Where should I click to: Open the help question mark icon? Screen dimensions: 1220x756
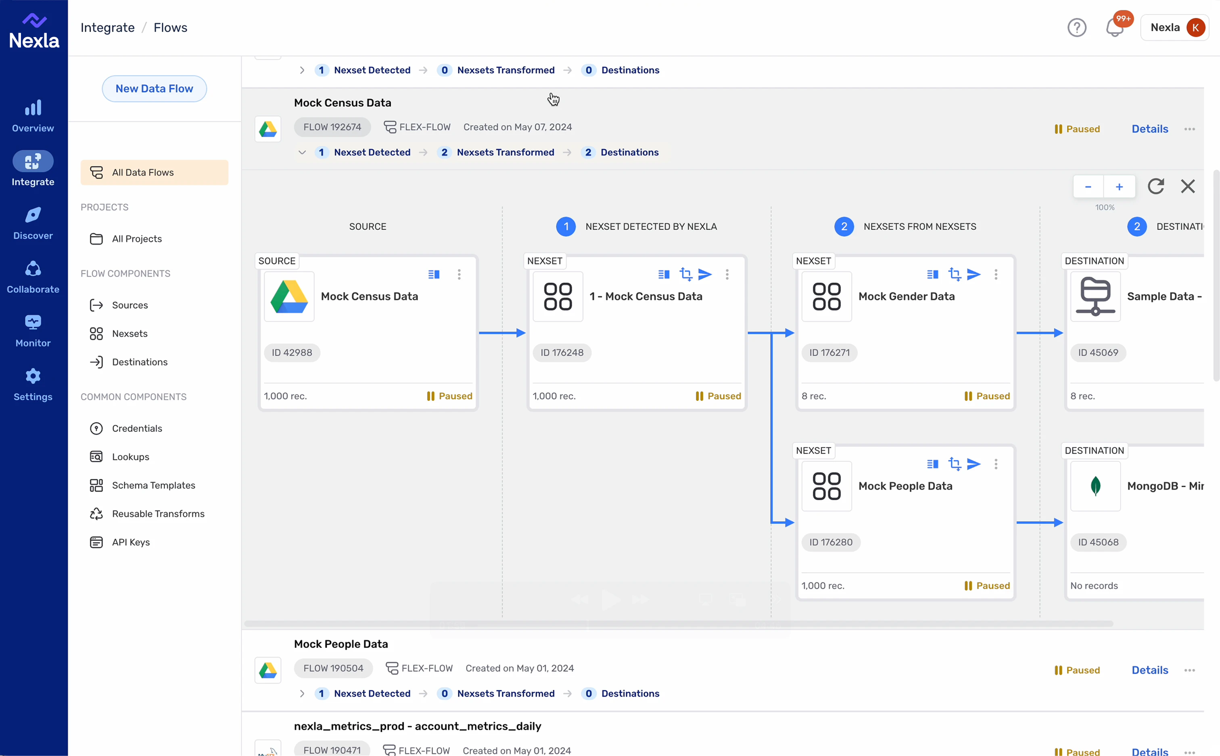click(1077, 27)
